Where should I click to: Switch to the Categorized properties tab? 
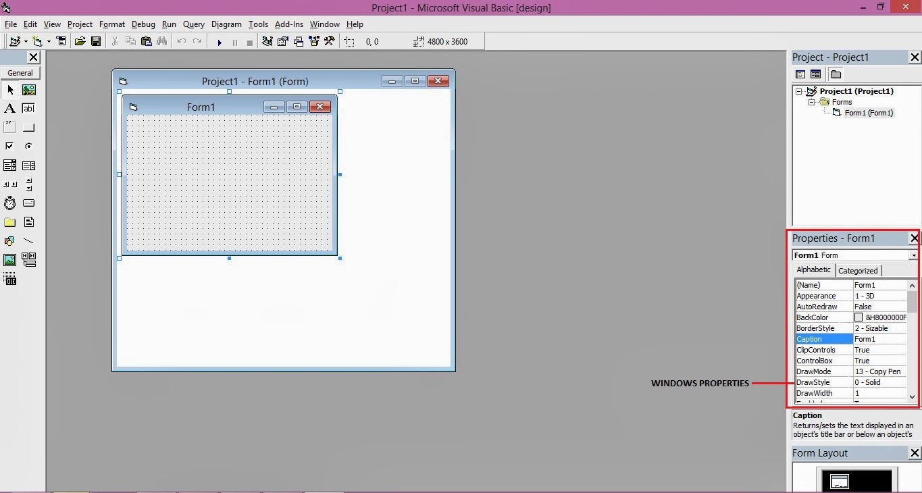(858, 270)
